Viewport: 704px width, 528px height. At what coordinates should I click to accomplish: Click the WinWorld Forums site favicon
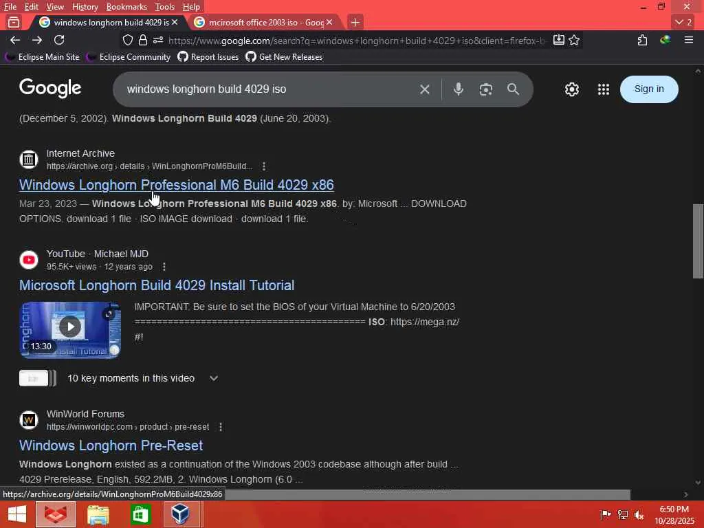point(29,420)
